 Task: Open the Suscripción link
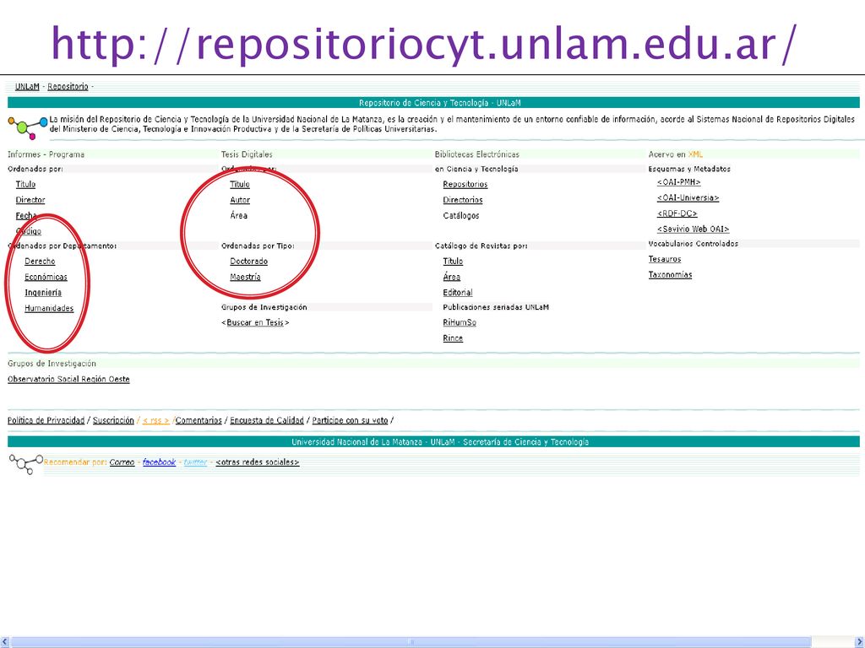click(113, 420)
